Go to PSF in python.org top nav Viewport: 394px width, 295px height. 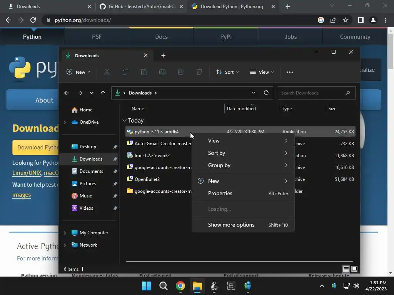pyautogui.click(x=97, y=36)
